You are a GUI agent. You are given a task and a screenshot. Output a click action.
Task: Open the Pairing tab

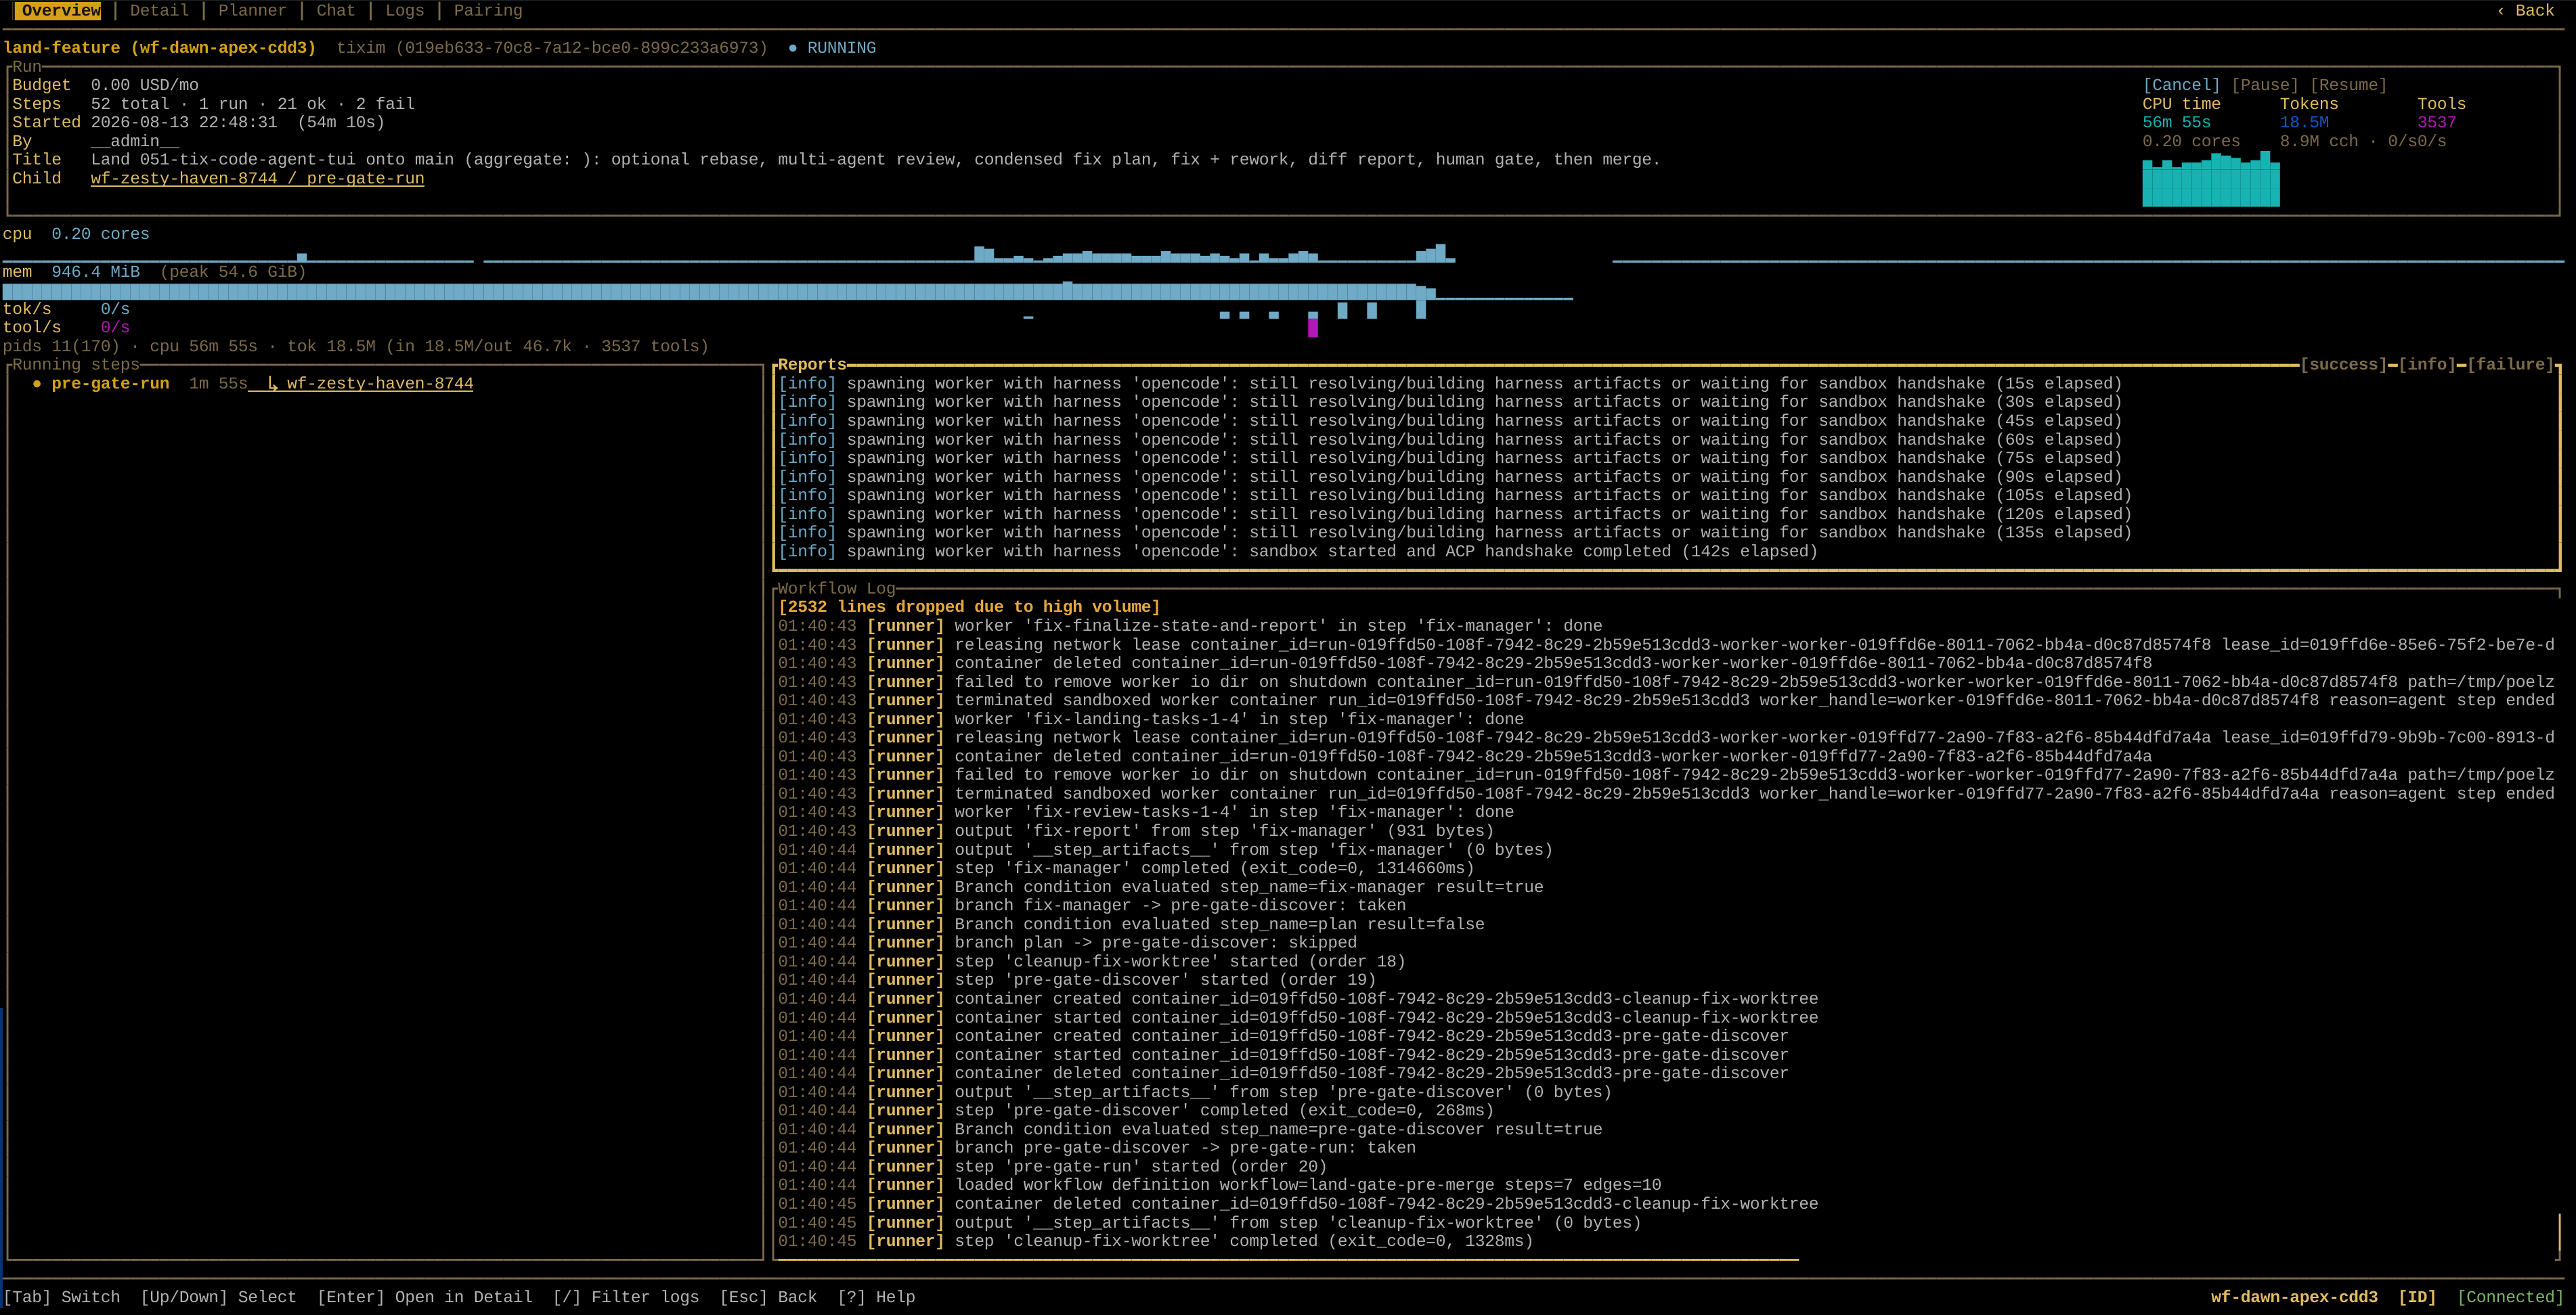coord(488,10)
